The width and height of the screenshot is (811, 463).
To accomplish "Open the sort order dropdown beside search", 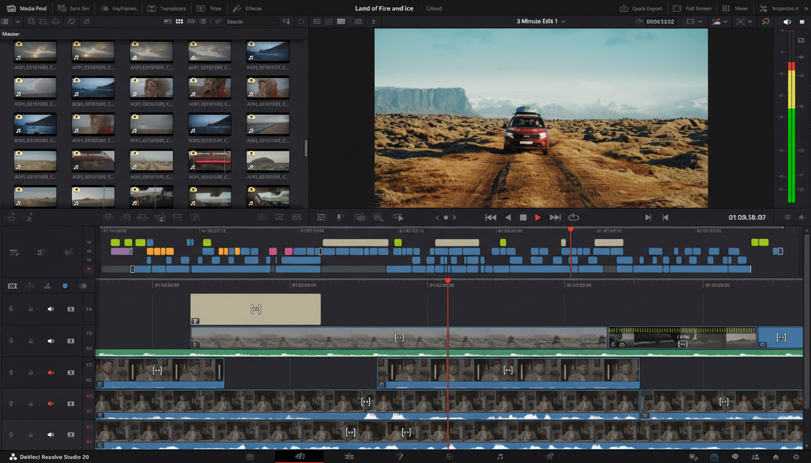I will coord(285,21).
